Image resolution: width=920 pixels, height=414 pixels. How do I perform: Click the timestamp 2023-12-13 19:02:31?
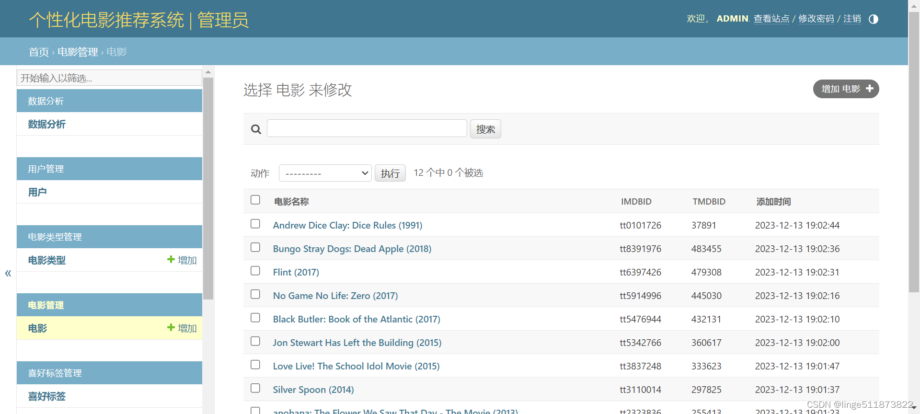pos(797,272)
